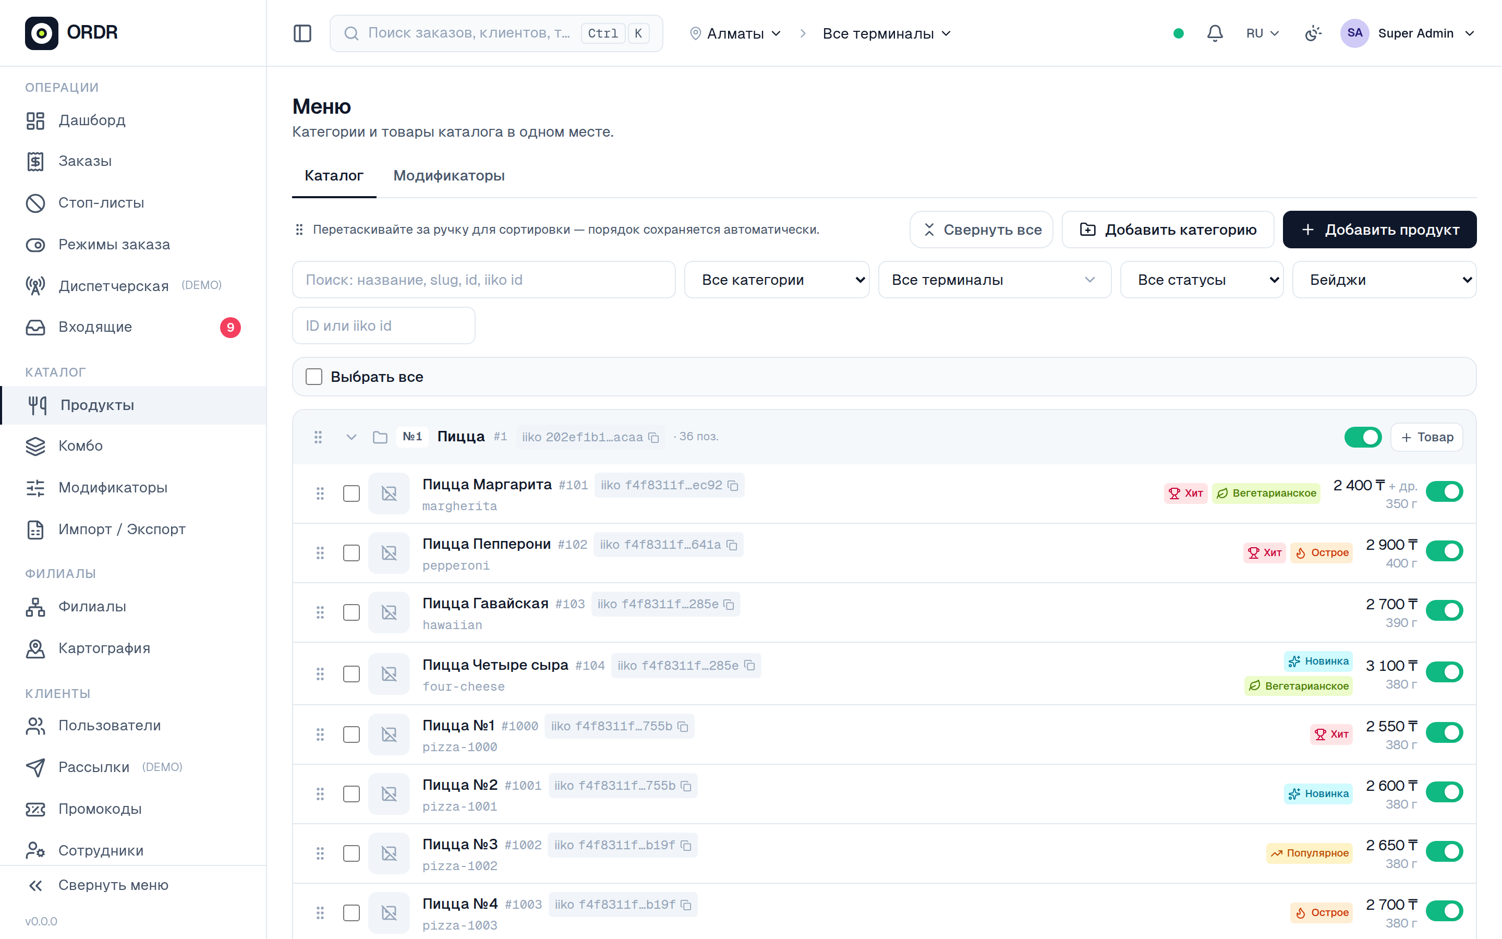Image resolution: width=1502 pixels, height=939 pixels.
Task: Click the Новинка badge on Пицца №2
Action: pyautogui.click(x=1318, y=793)
